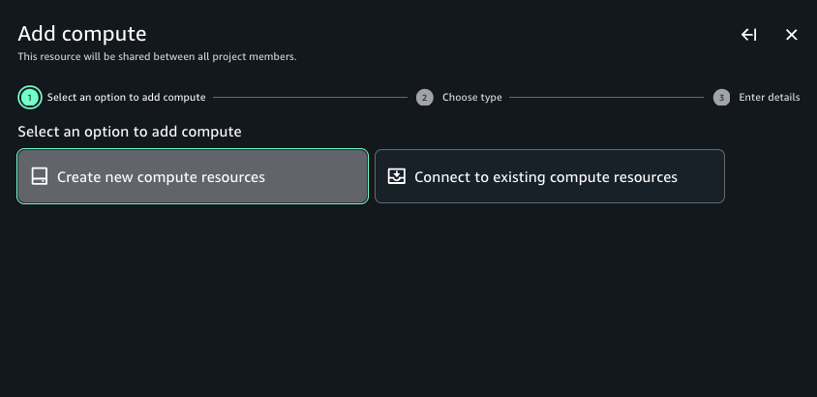This screenshot has width=817, height=397.
Task: Jump to step 2 circle indicator
Action: pos(424,98)
